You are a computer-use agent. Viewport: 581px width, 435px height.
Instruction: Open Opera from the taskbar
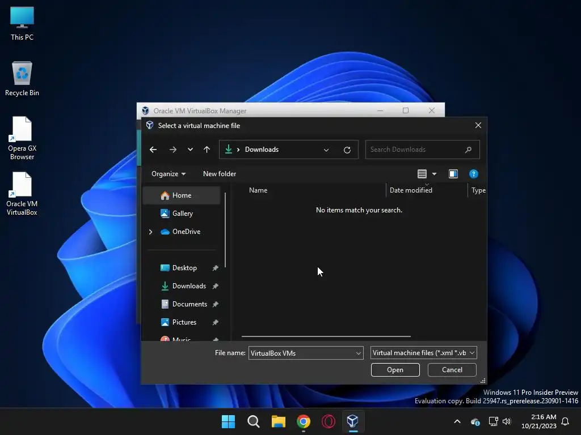coord(329,421)
